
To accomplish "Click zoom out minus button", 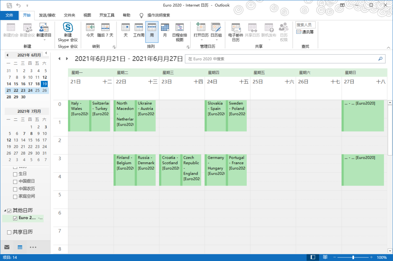I will pos(334,257).
